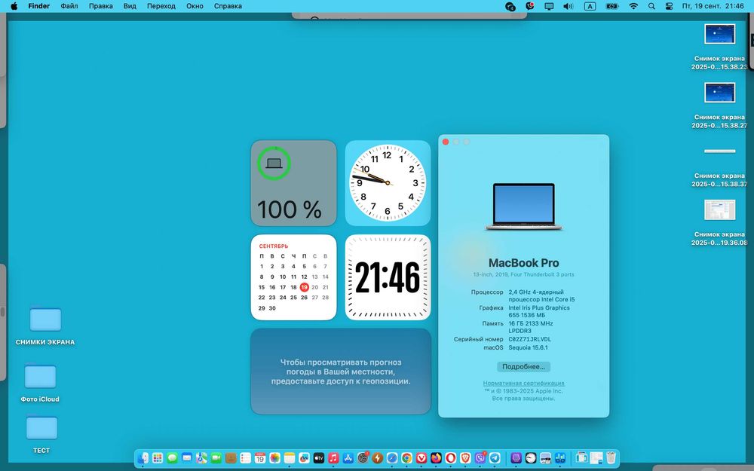Screen dimensions: 754x471
Task: Click the Wi-Fi status icon
Action: pyautogui.click(x=633, y=6)
